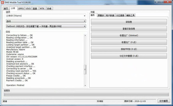Open the 用户数据 tab
Viewport: 173px width, 106px height.
110,15
